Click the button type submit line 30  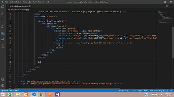(x=94, y=43)
